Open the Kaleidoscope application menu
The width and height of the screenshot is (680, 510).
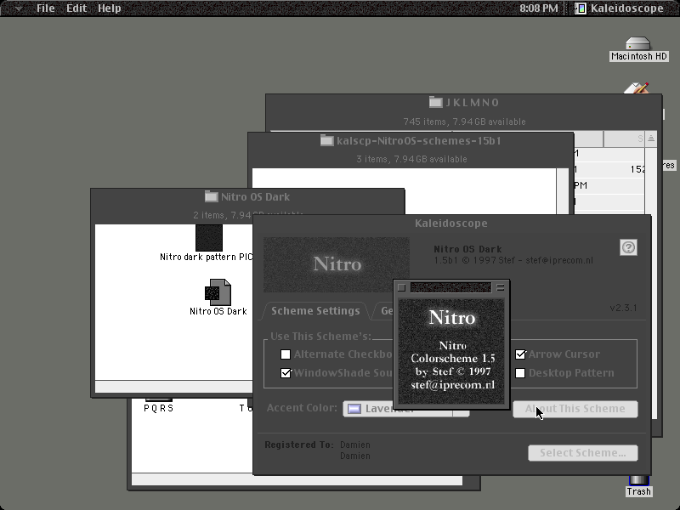tap(620, 8)
